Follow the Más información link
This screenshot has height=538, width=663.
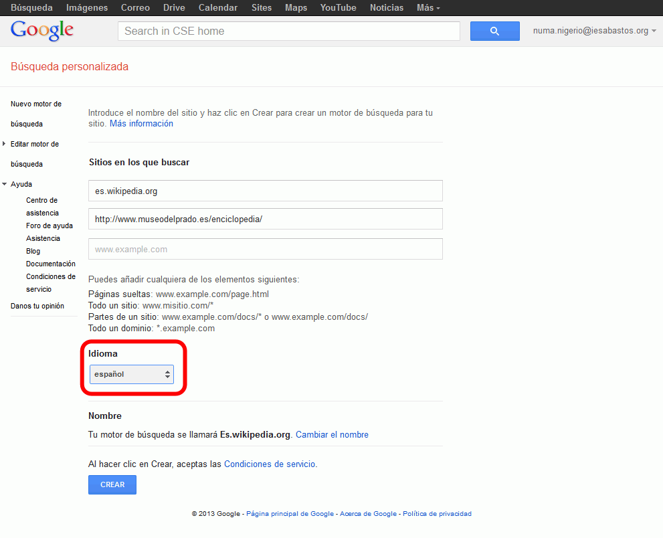(141, 124)
